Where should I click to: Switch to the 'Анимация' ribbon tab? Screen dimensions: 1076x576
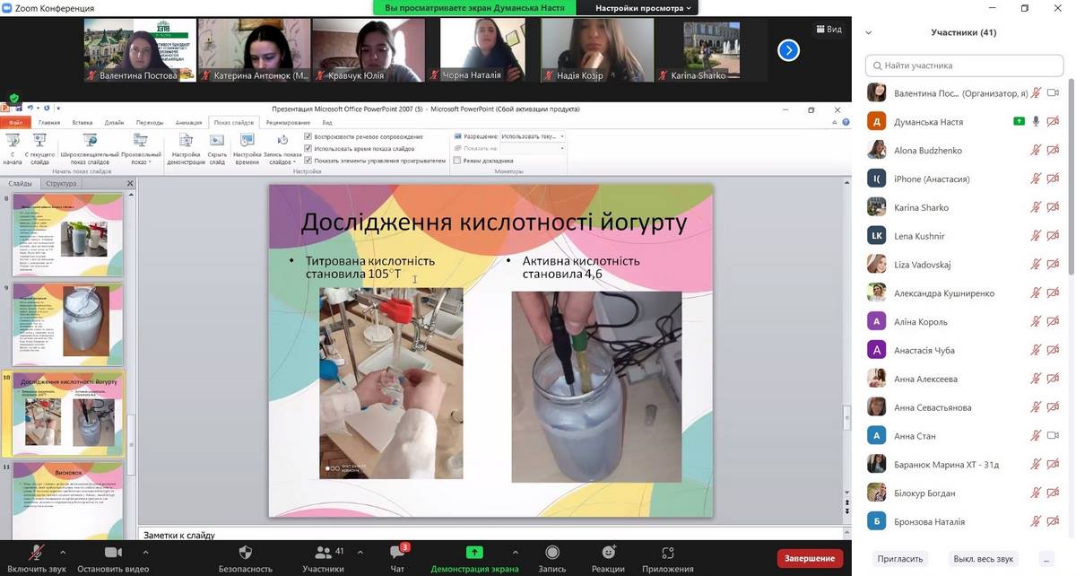click(188, 122)
